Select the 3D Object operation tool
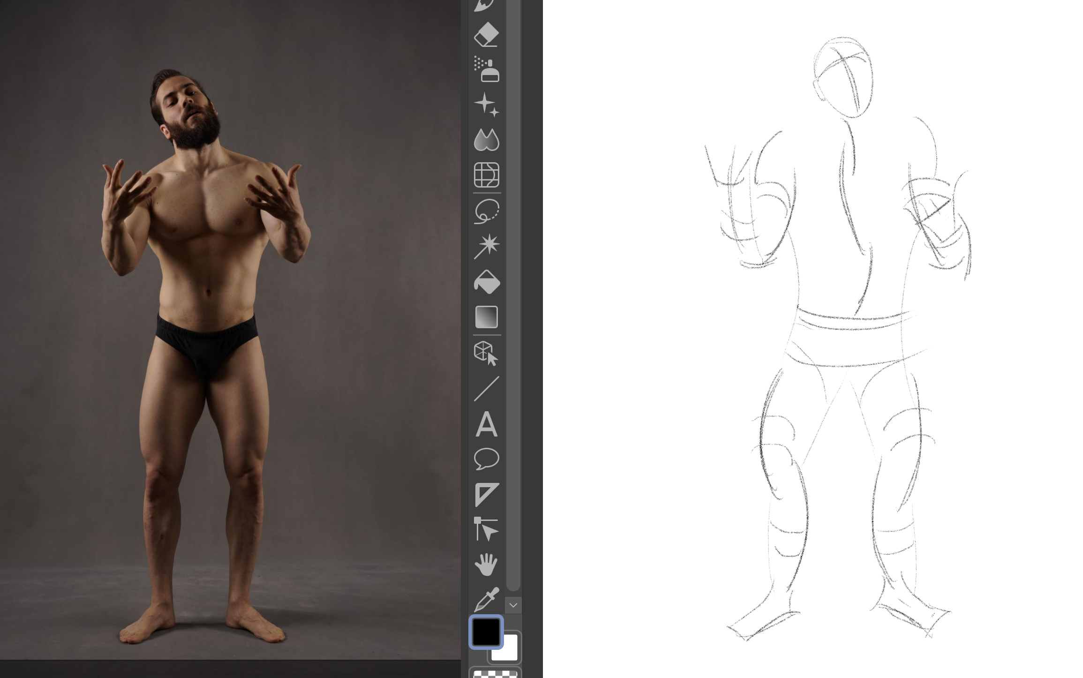Viewport: 1083px width, 678px height. point(486,353)
